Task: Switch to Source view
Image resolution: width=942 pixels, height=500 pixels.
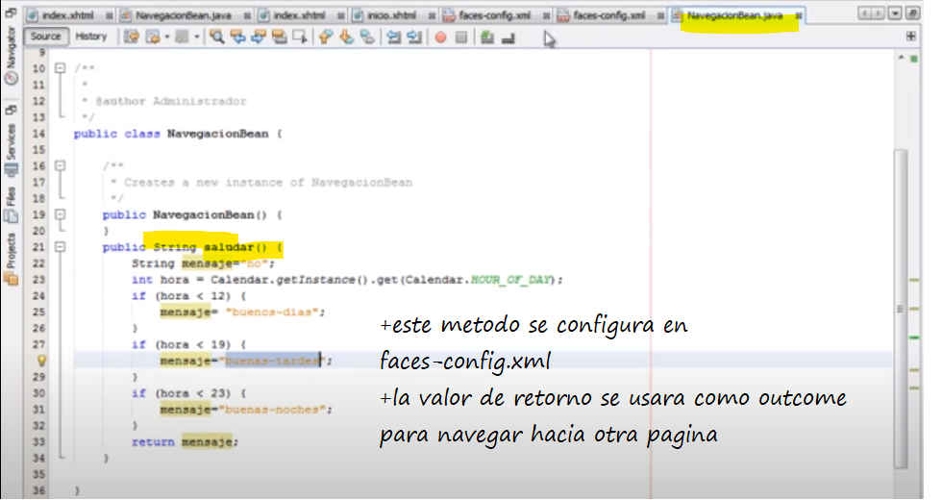Action: (46, 37)
